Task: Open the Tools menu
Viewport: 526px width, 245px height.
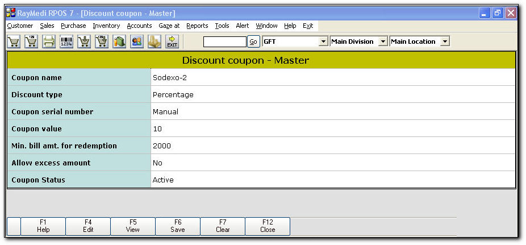Action: pyautogui.click(x=222, y=26)
